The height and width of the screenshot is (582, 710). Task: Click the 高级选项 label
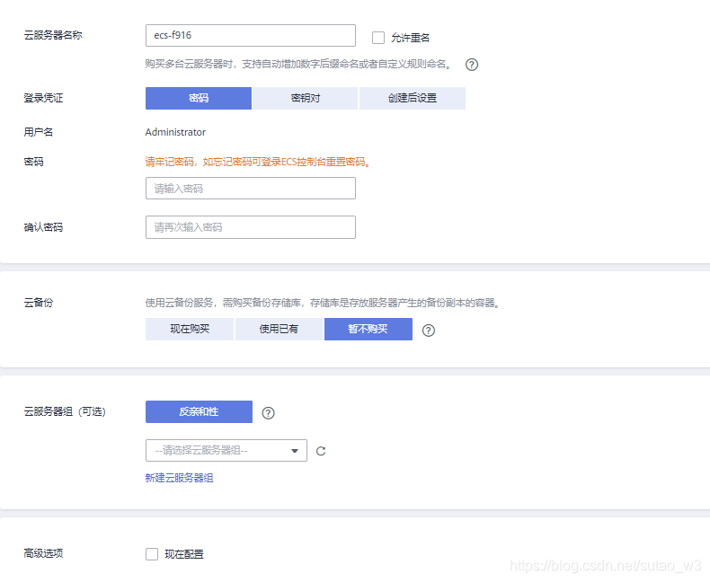tap(43, 553)
